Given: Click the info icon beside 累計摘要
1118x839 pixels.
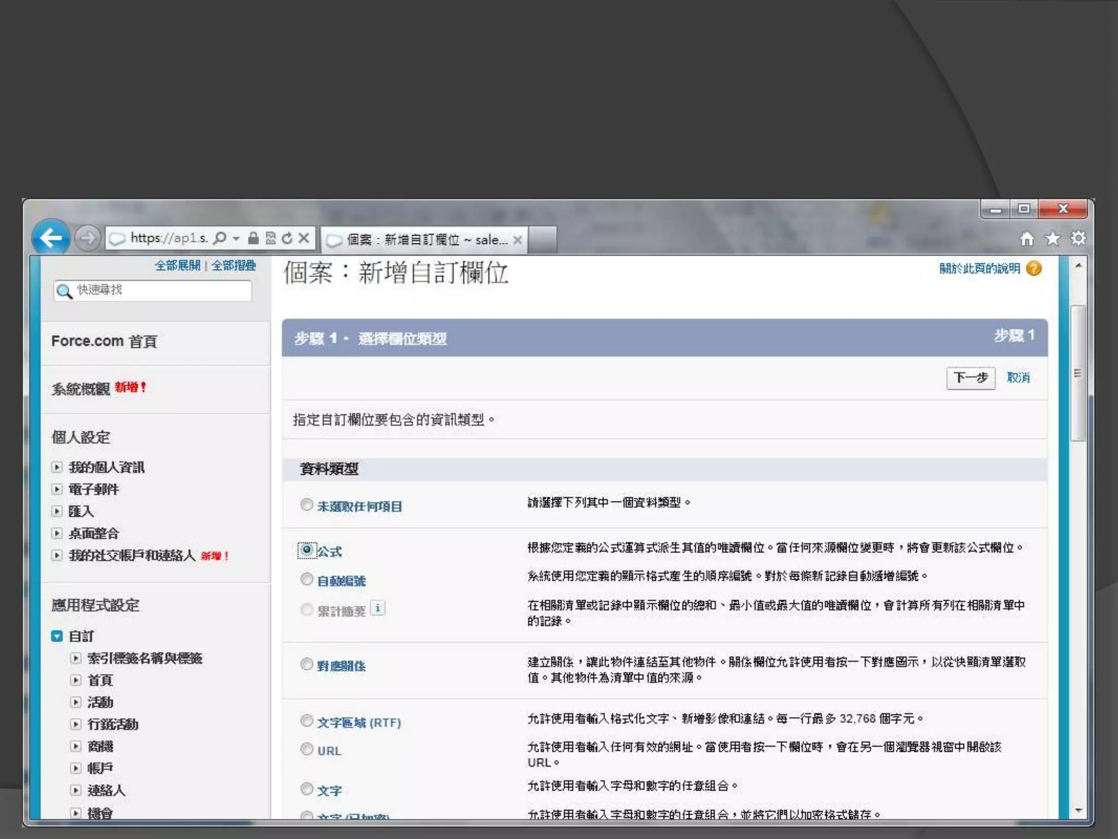Looking at the screenshot, I should (x=378, y=608).
